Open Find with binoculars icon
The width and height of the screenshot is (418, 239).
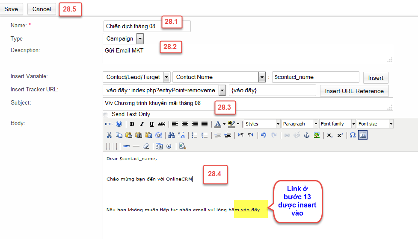coord(172,135)
